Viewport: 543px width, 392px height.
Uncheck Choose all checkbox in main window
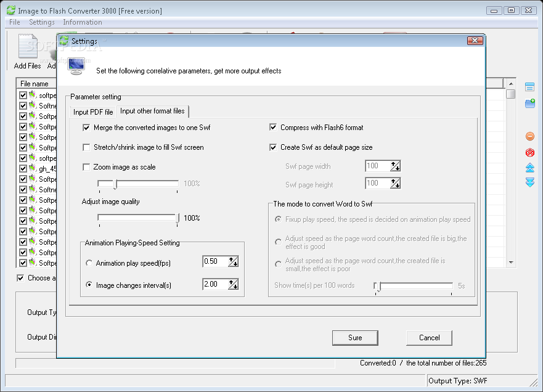coord(20,278)
